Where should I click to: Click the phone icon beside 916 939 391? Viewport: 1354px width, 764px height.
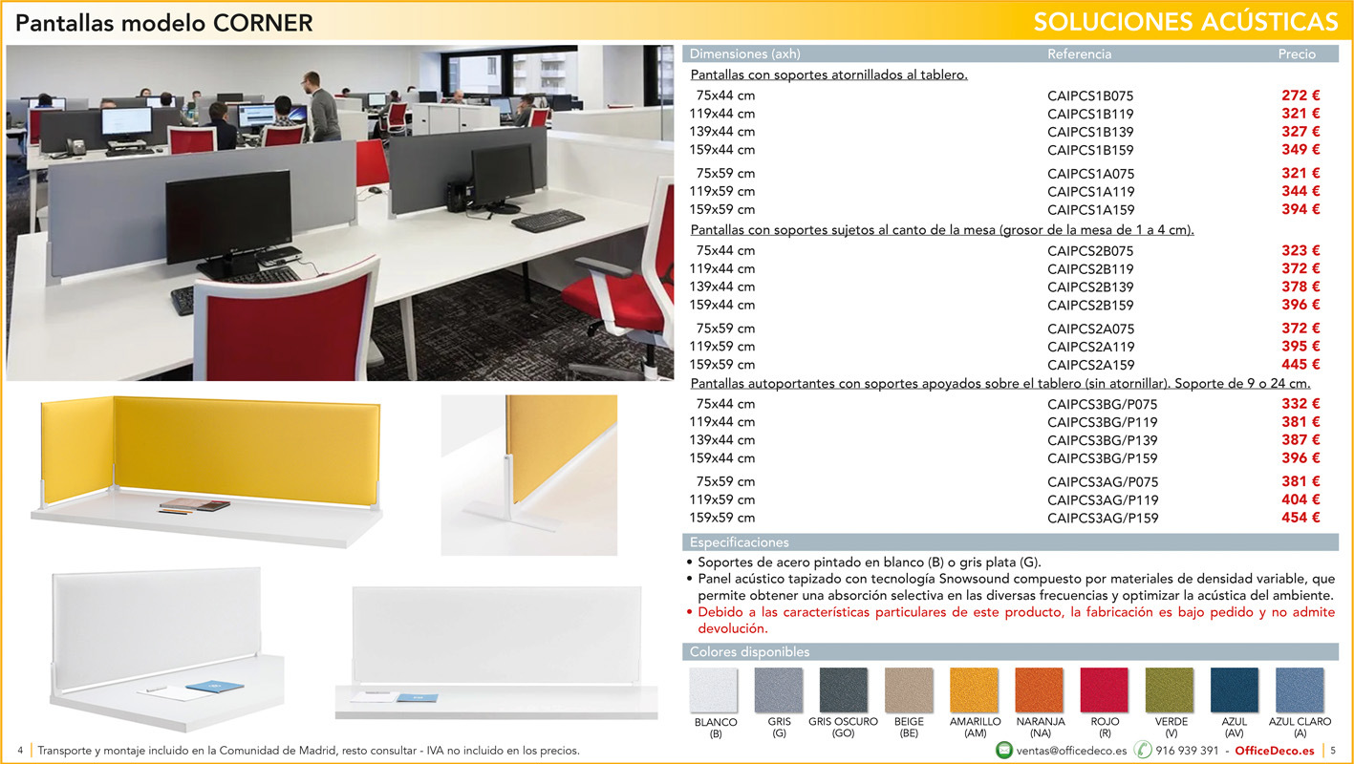coord(1142,751)
